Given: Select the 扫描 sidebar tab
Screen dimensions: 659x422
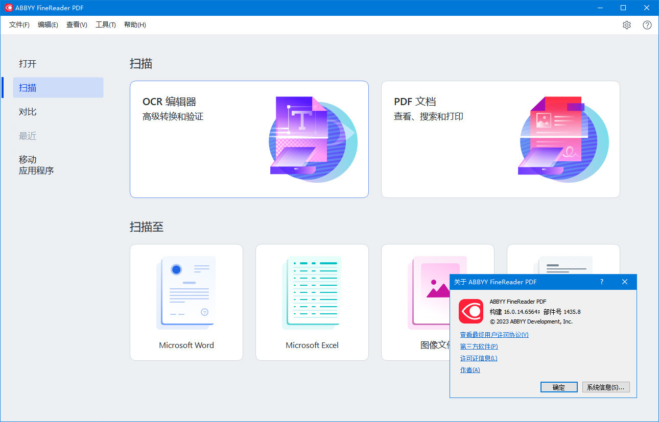Looking at the screenshot, I should click(58, 88).
